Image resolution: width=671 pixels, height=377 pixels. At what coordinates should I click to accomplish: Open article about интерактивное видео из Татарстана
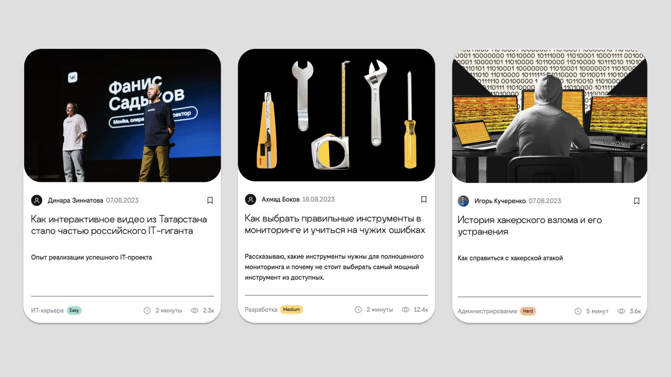coord(119,225)
